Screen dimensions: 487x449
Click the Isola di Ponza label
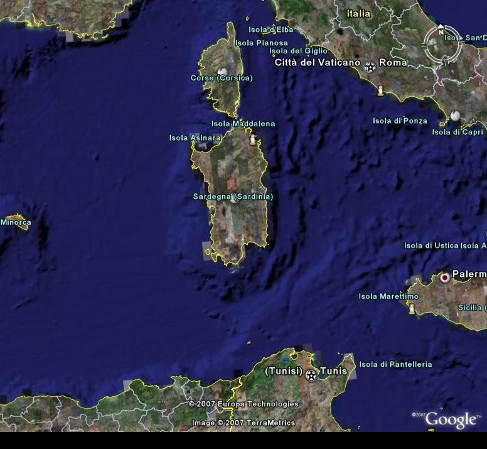(x=400, y=121)
